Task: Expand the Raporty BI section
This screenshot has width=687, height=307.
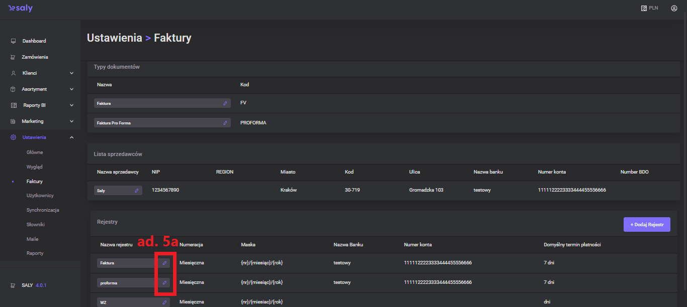Action: click(71, 105)
